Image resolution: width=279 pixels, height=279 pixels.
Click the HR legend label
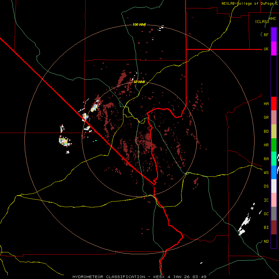(x=266, y=145)
